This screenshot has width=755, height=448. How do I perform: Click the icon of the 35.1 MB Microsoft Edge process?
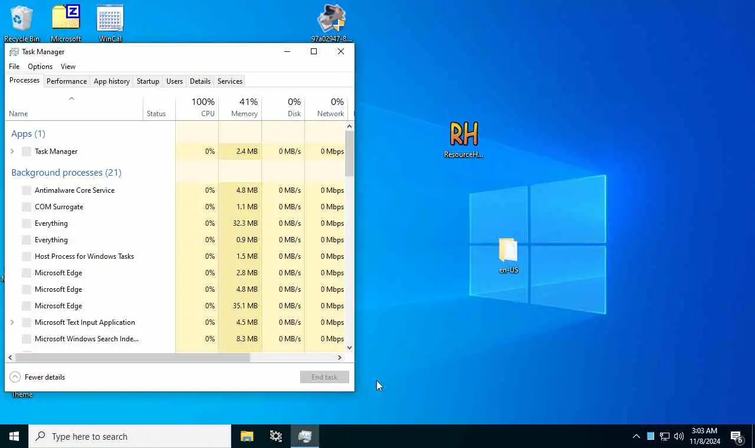pos(26,306)
